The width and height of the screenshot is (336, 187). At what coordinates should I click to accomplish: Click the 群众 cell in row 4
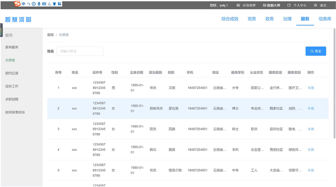[x=153, y=150]
